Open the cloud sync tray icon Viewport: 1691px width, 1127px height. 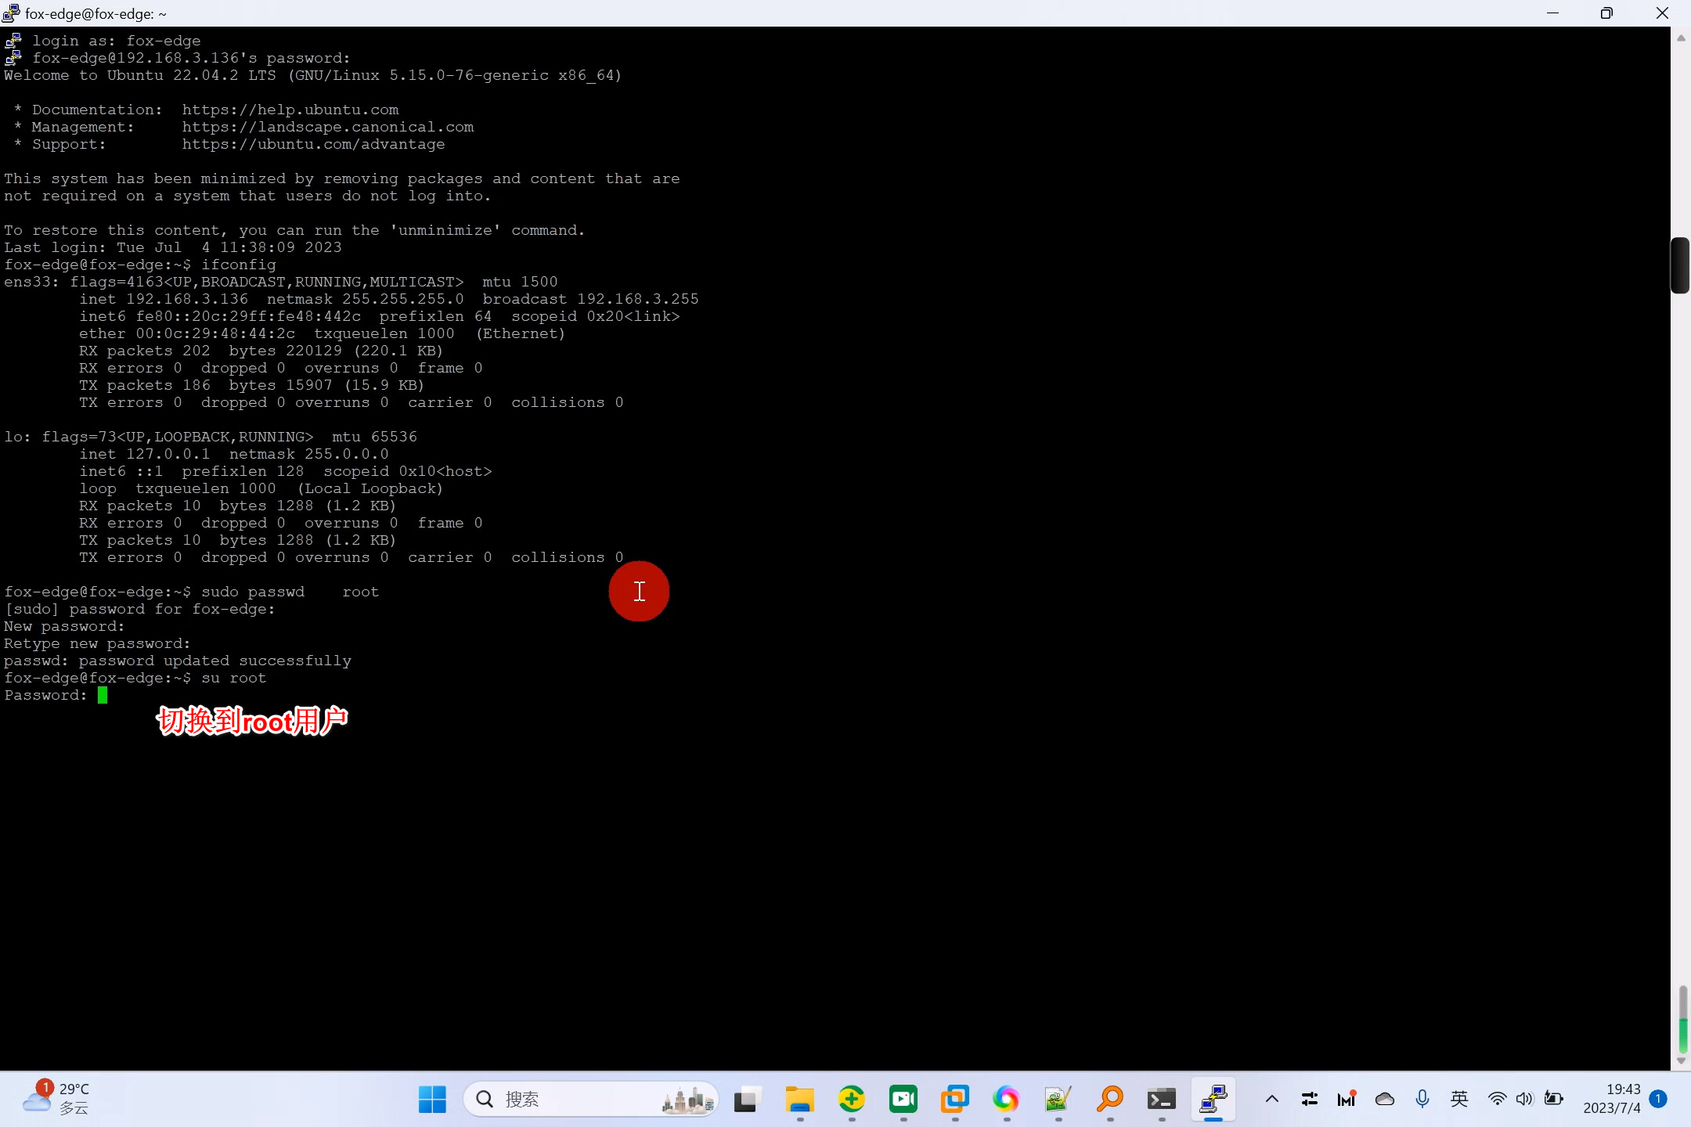coord(1385,1099)
